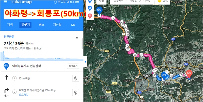This screenshot has height=102, width=203.
Task: Click route waypoint 55 on the map
Action: pos(172,76)
